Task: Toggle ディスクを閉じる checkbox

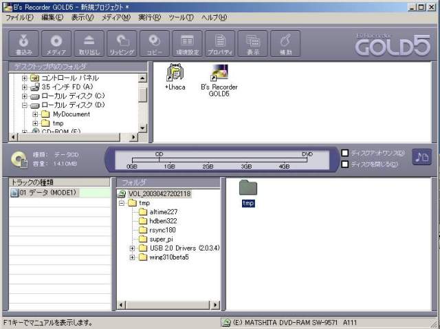Action: 345,164
